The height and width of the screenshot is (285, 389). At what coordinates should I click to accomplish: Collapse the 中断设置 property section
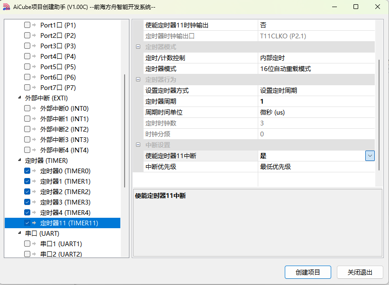click(x=138, y=145)
